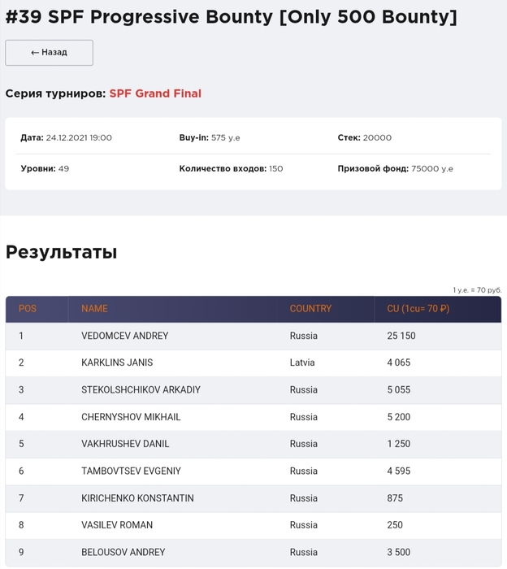This screenshot has width=507, height=569.
Task: Click the Latvia country cell
Action: click(x=302, y=363)
